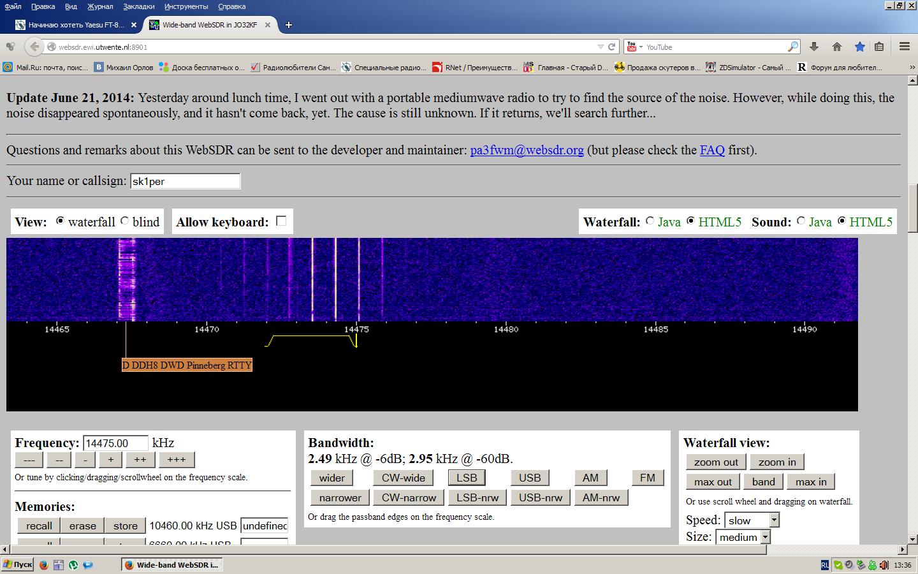Select blind view radio button
Screen dimensions: 918x574
pos(125,221)
